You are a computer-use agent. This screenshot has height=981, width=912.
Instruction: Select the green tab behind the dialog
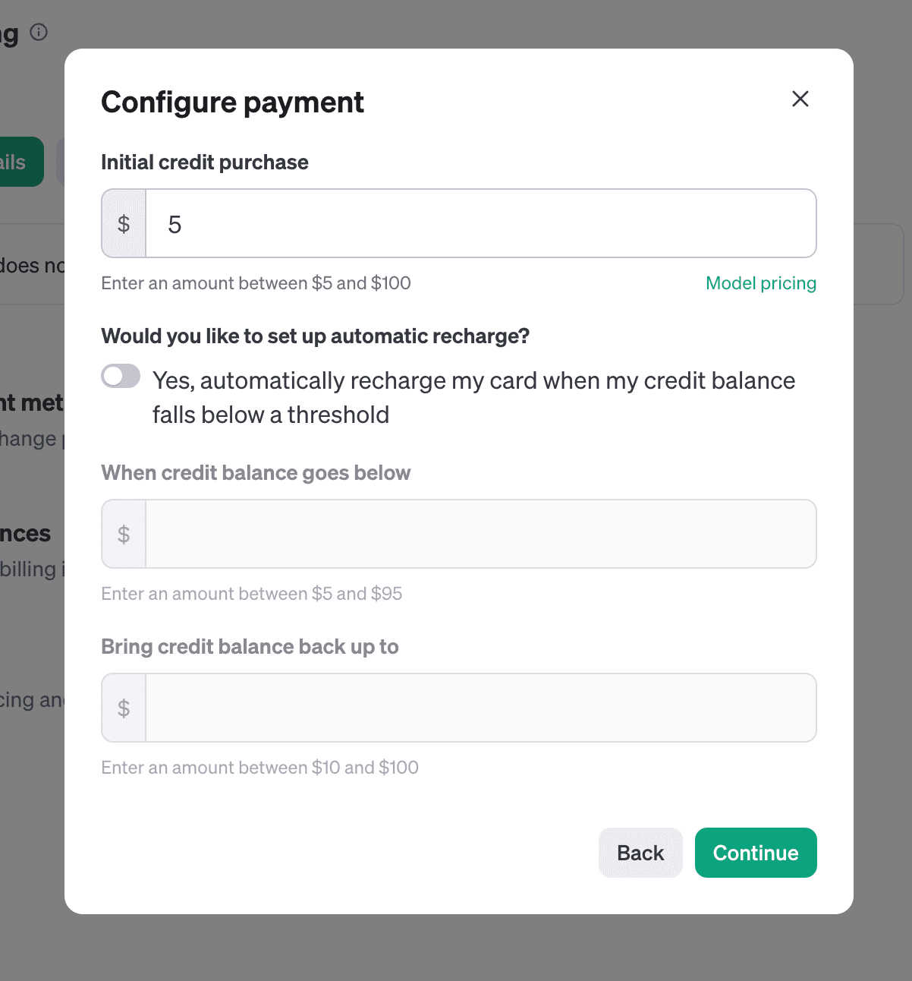(x=21, y=162)
